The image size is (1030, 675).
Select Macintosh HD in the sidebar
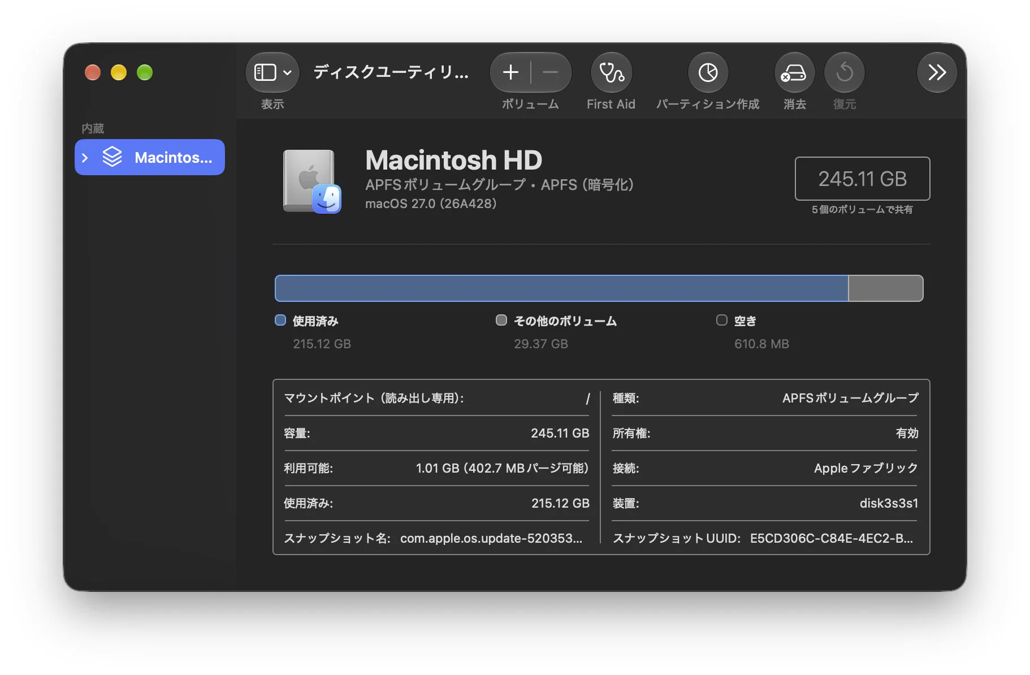150,157
